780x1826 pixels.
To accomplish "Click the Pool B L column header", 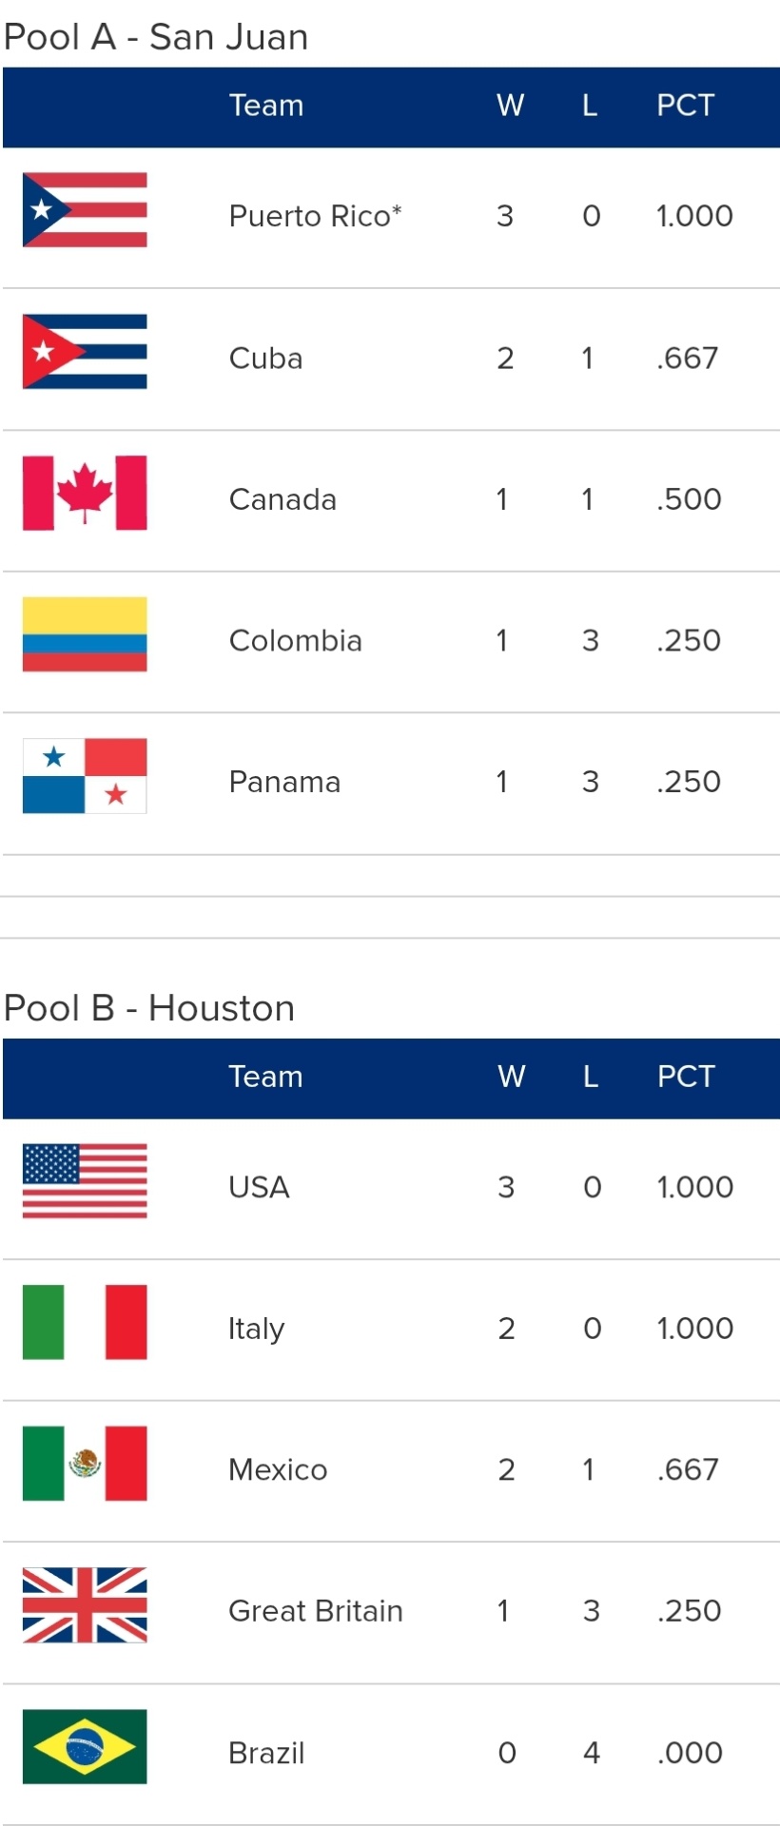I will [x=591, y=1077].
